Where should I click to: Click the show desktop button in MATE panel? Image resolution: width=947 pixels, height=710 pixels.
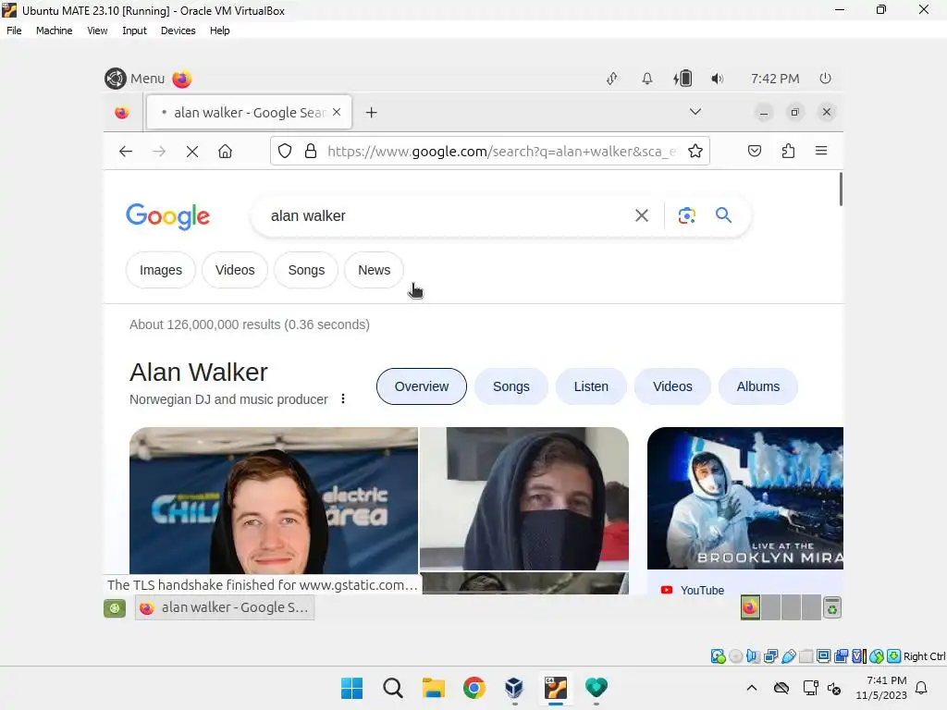115,608
